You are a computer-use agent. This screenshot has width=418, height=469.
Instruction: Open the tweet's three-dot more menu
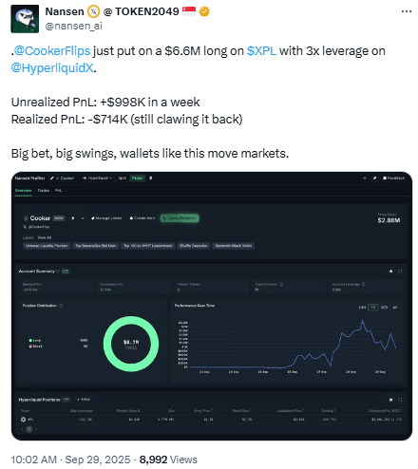pos(406,11)
